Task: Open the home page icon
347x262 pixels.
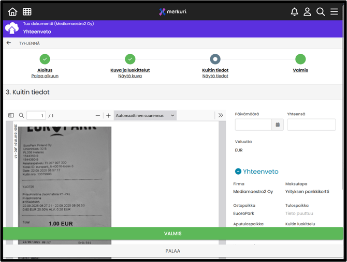Action: [x=12, y=11]
